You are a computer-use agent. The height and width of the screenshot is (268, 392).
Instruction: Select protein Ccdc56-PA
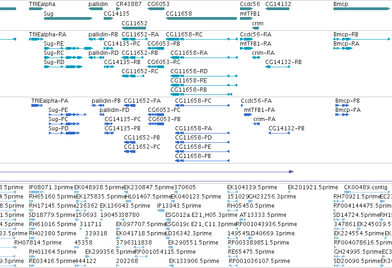[x=242, y=105]
